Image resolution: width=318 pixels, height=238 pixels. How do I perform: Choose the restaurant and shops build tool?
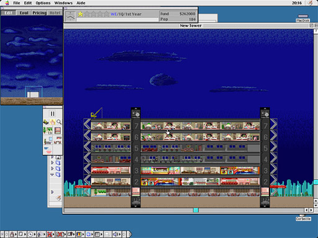pos(58,140)
